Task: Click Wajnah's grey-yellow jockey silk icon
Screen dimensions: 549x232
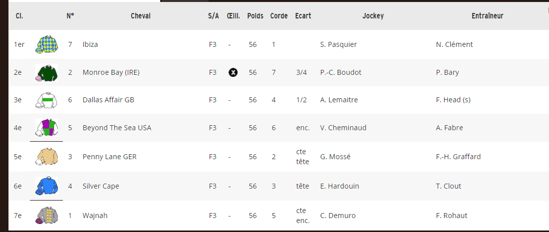Action: point(46,216)
